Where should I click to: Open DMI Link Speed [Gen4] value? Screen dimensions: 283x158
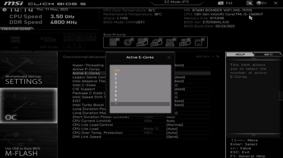click(172, 137)
